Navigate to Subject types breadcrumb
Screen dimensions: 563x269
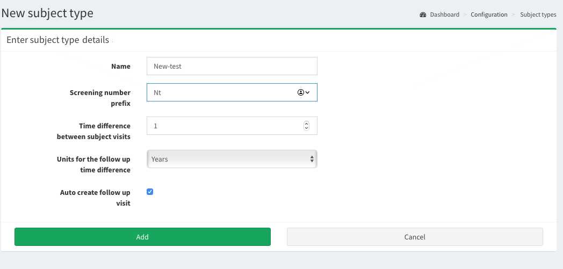tap(538, 15)
